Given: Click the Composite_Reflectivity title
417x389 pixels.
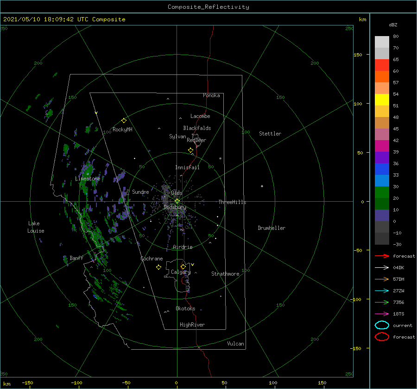Looking at the screenshot, I should [208, 7].
